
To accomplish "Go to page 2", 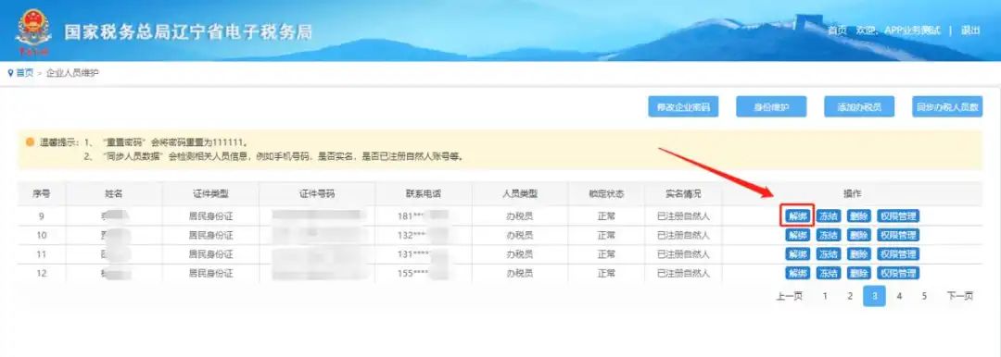I will [x=850, y=296].
